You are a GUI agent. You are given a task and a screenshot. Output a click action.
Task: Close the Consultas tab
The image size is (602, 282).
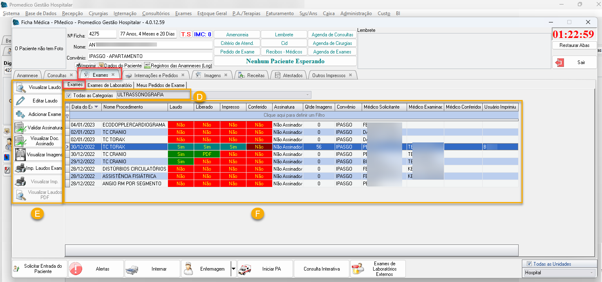pos(71,75)
